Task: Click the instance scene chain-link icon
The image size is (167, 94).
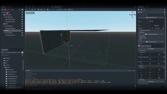Action: tap(5, 10)
